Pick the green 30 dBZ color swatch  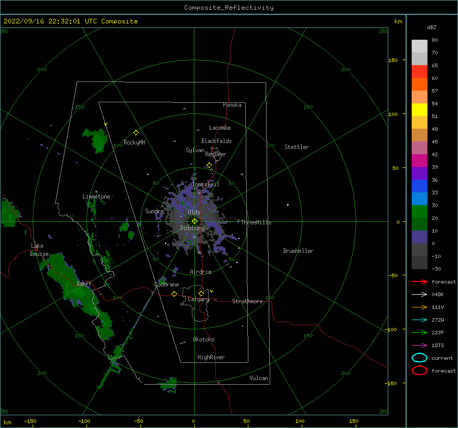click(x=419, y=211)
